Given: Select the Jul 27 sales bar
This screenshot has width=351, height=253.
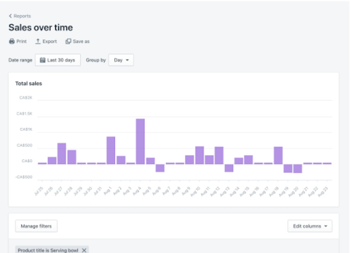Looking at the screenshot, I should click(62, 154).
